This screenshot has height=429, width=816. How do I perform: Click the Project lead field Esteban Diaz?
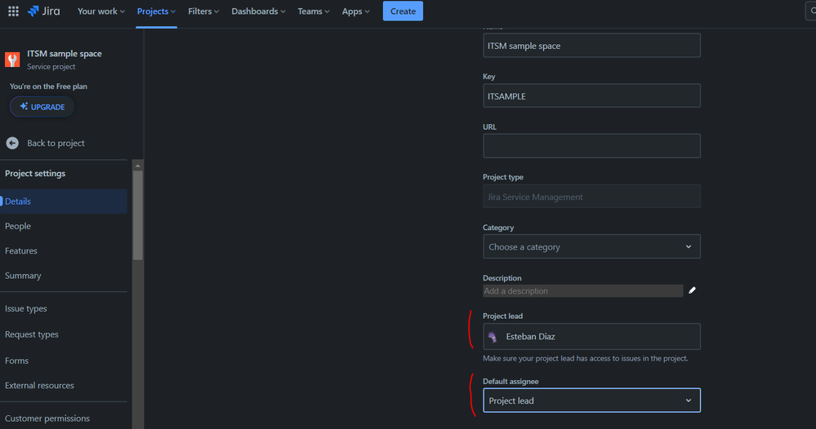[x=591, y=337]
